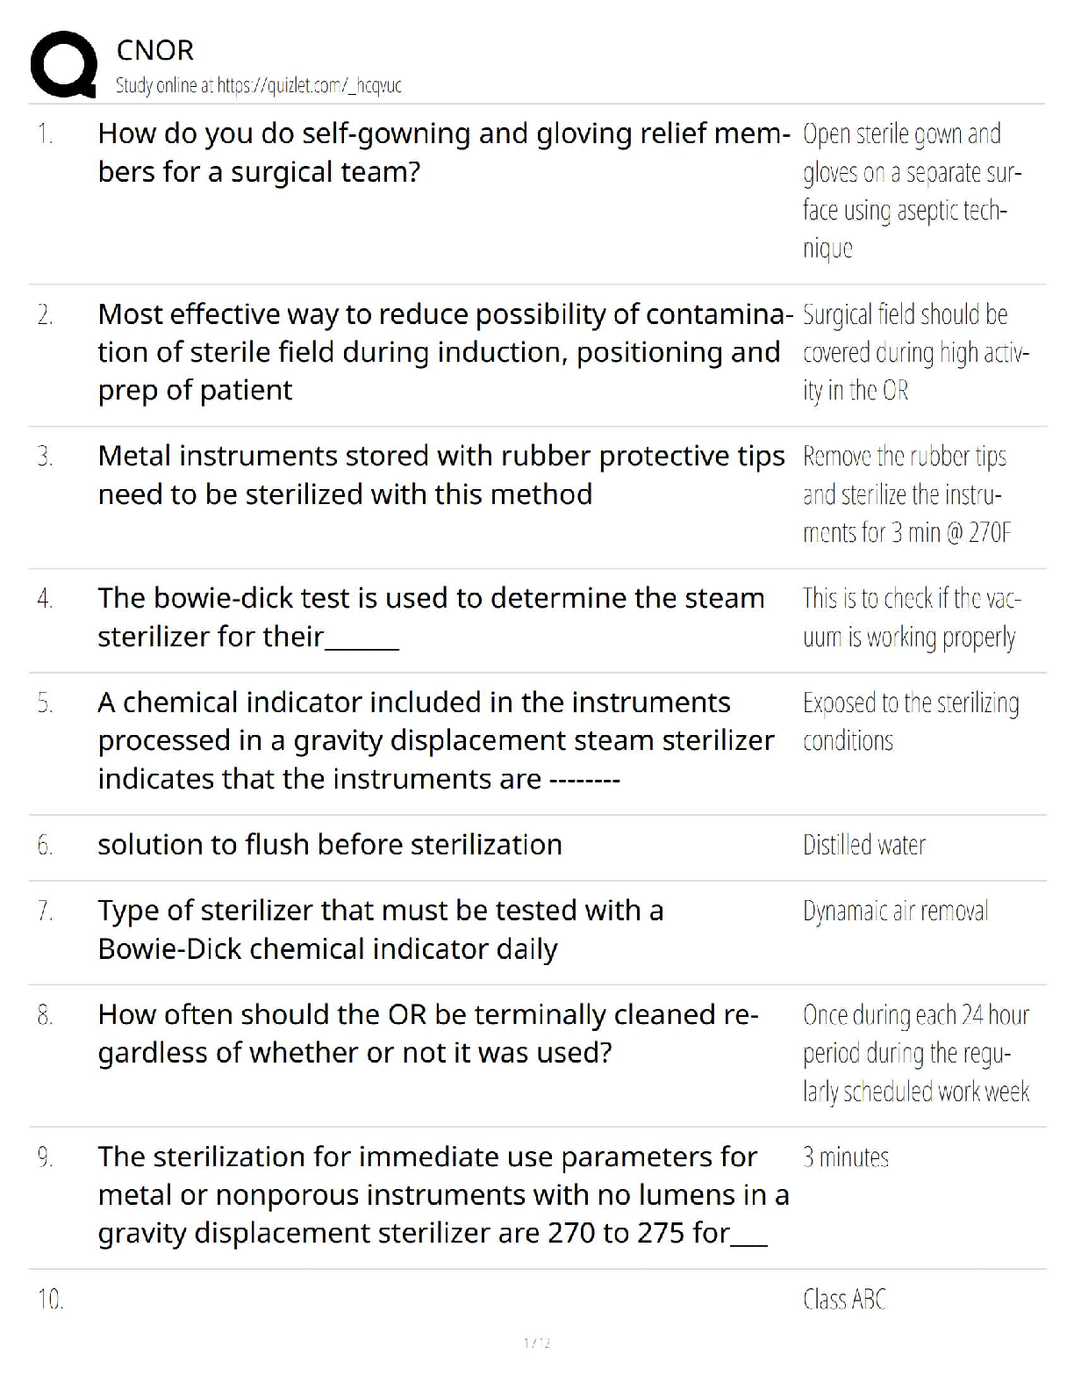Screen dimensions: 1074x1391
Task: Click the 'Surgical field should be covered' answer
Action: click(915, 351)
